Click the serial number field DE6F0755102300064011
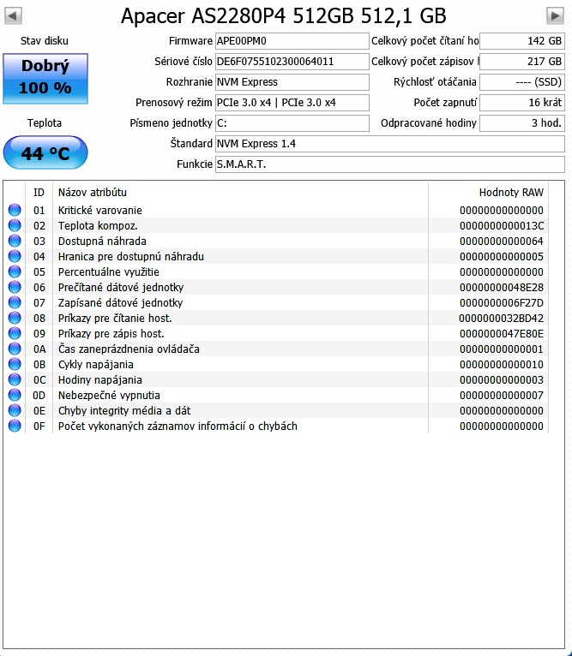 292,62
